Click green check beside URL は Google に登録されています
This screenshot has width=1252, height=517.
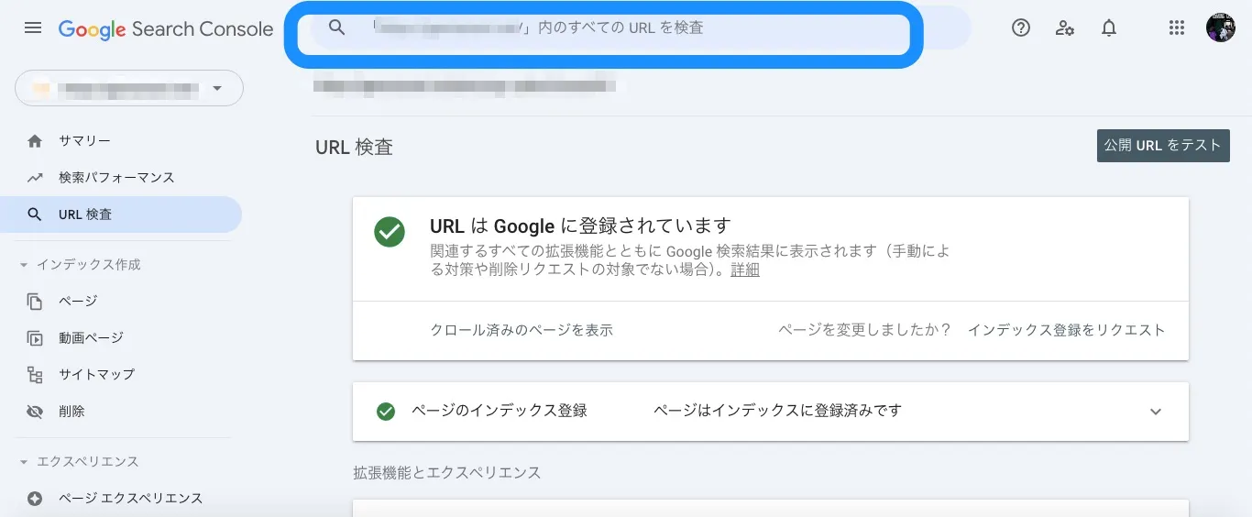click(x=390, y=231)
